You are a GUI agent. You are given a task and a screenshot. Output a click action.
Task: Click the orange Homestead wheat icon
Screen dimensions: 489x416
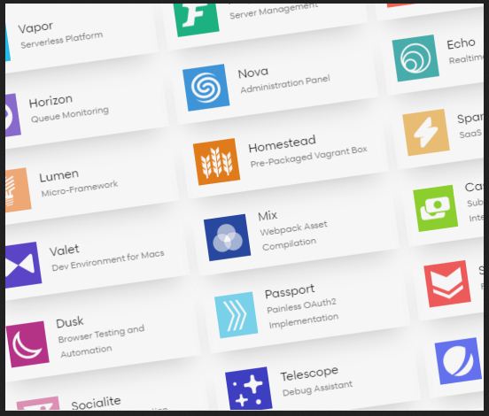(x=217, y=162)
